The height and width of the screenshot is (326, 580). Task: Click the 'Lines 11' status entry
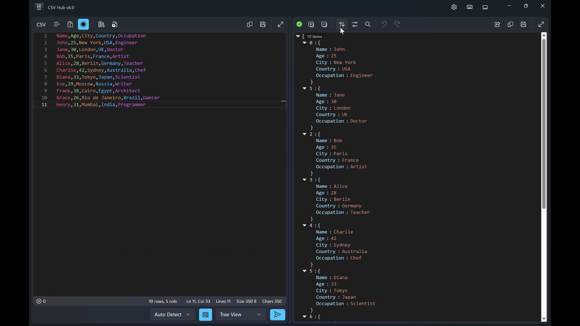pos(224,302)
